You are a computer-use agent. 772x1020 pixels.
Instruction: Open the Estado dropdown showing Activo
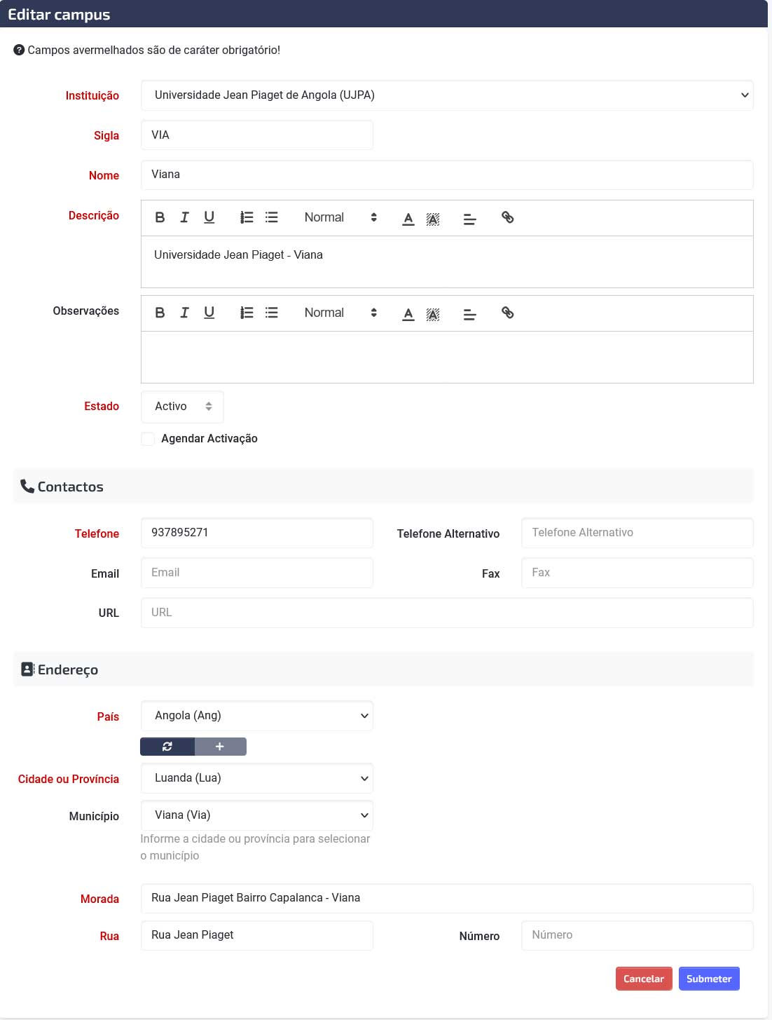tap(182, 407)
